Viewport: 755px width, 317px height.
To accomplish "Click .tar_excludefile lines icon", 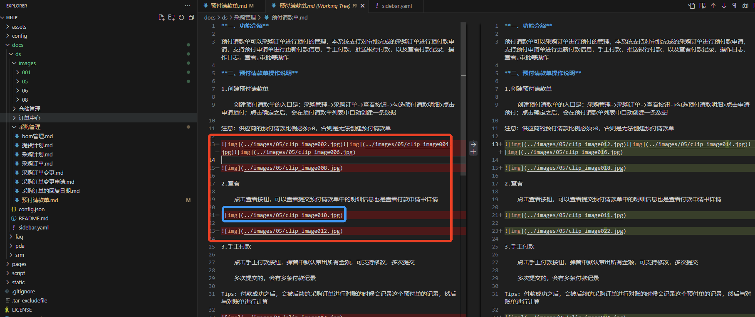I will pyautogui.click(x=7, y=300).
